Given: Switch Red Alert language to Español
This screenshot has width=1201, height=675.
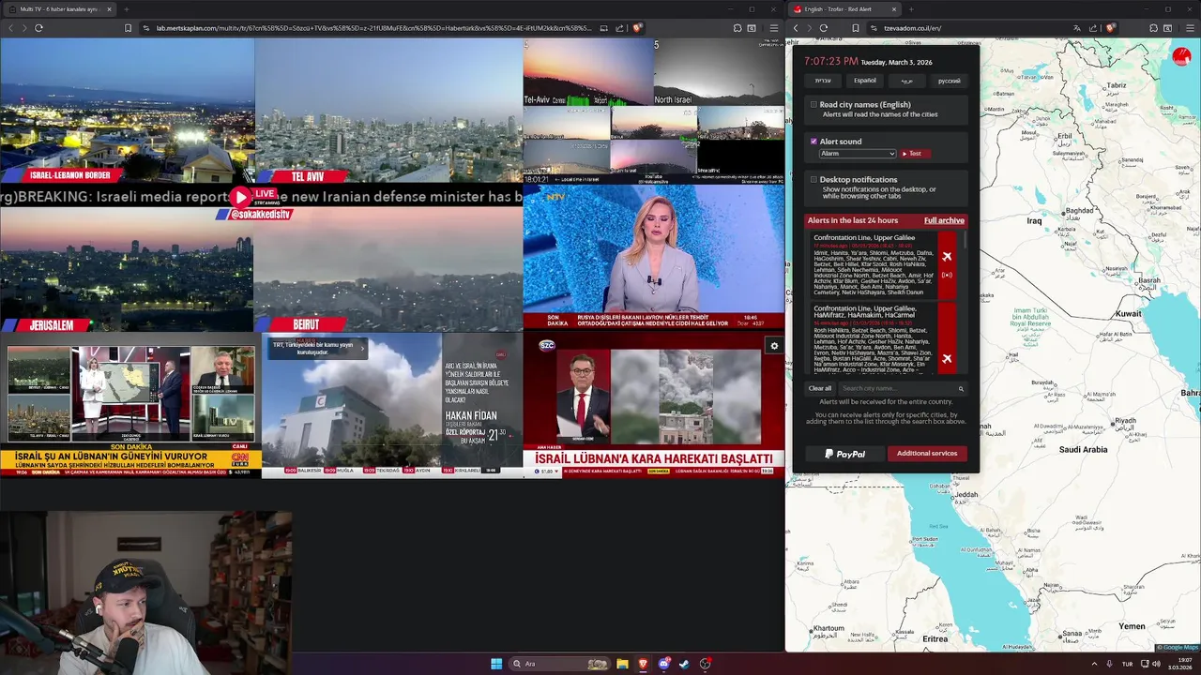Looking at the screenshot, I should 865,81.
